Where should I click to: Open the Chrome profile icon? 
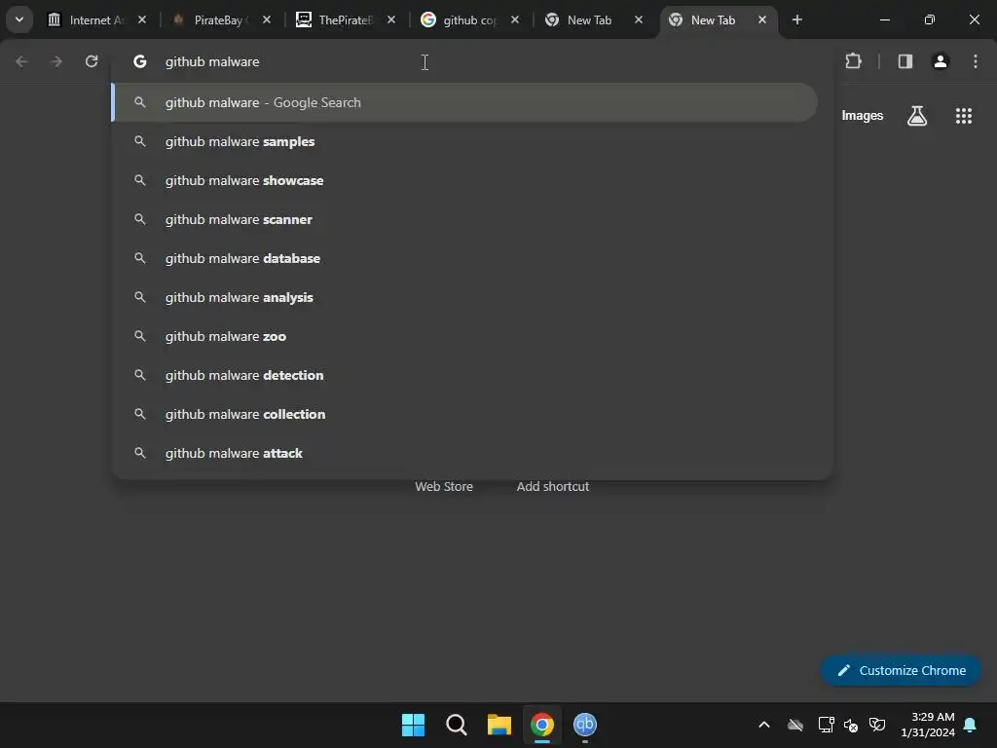[941, 61]
